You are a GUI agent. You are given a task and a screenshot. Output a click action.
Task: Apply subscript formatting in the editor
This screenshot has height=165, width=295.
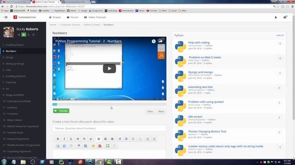[84, 139]
